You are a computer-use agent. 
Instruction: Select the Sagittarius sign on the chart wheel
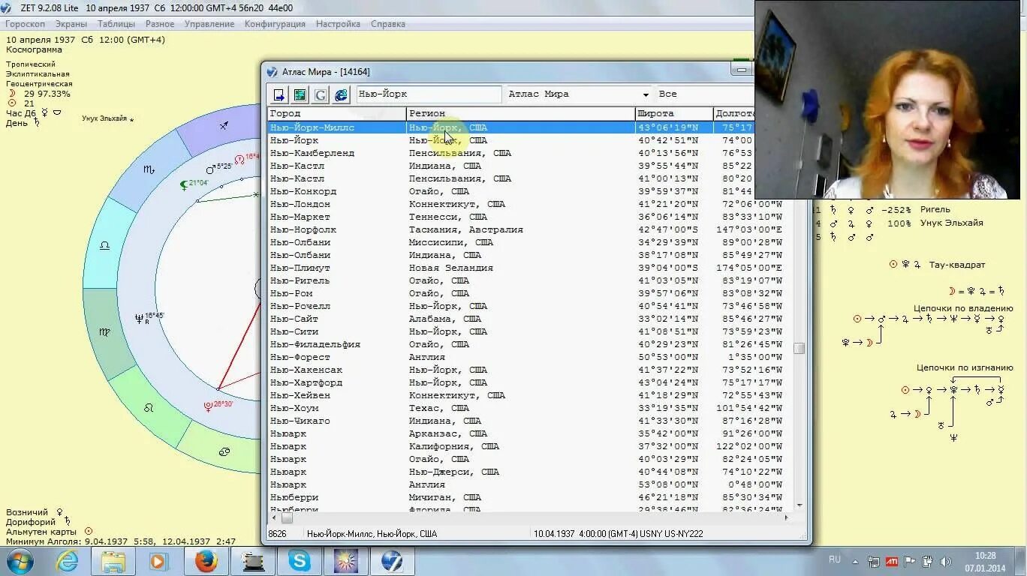coord(224,126)
